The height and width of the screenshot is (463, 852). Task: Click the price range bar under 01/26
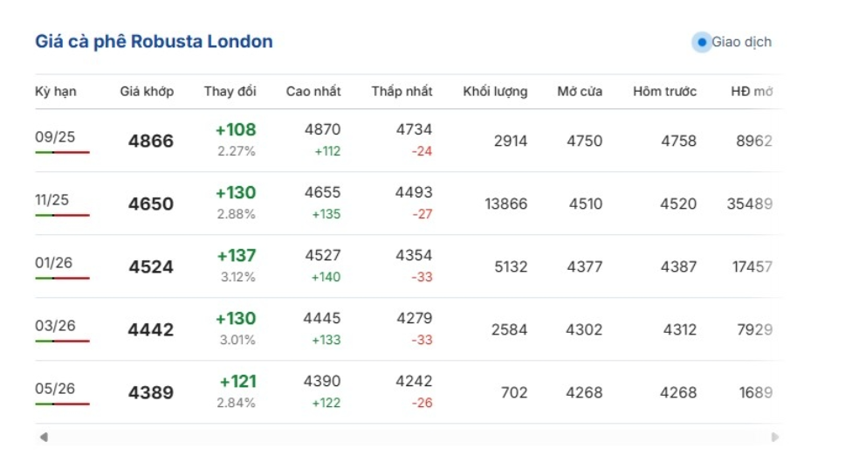[62, 278]
